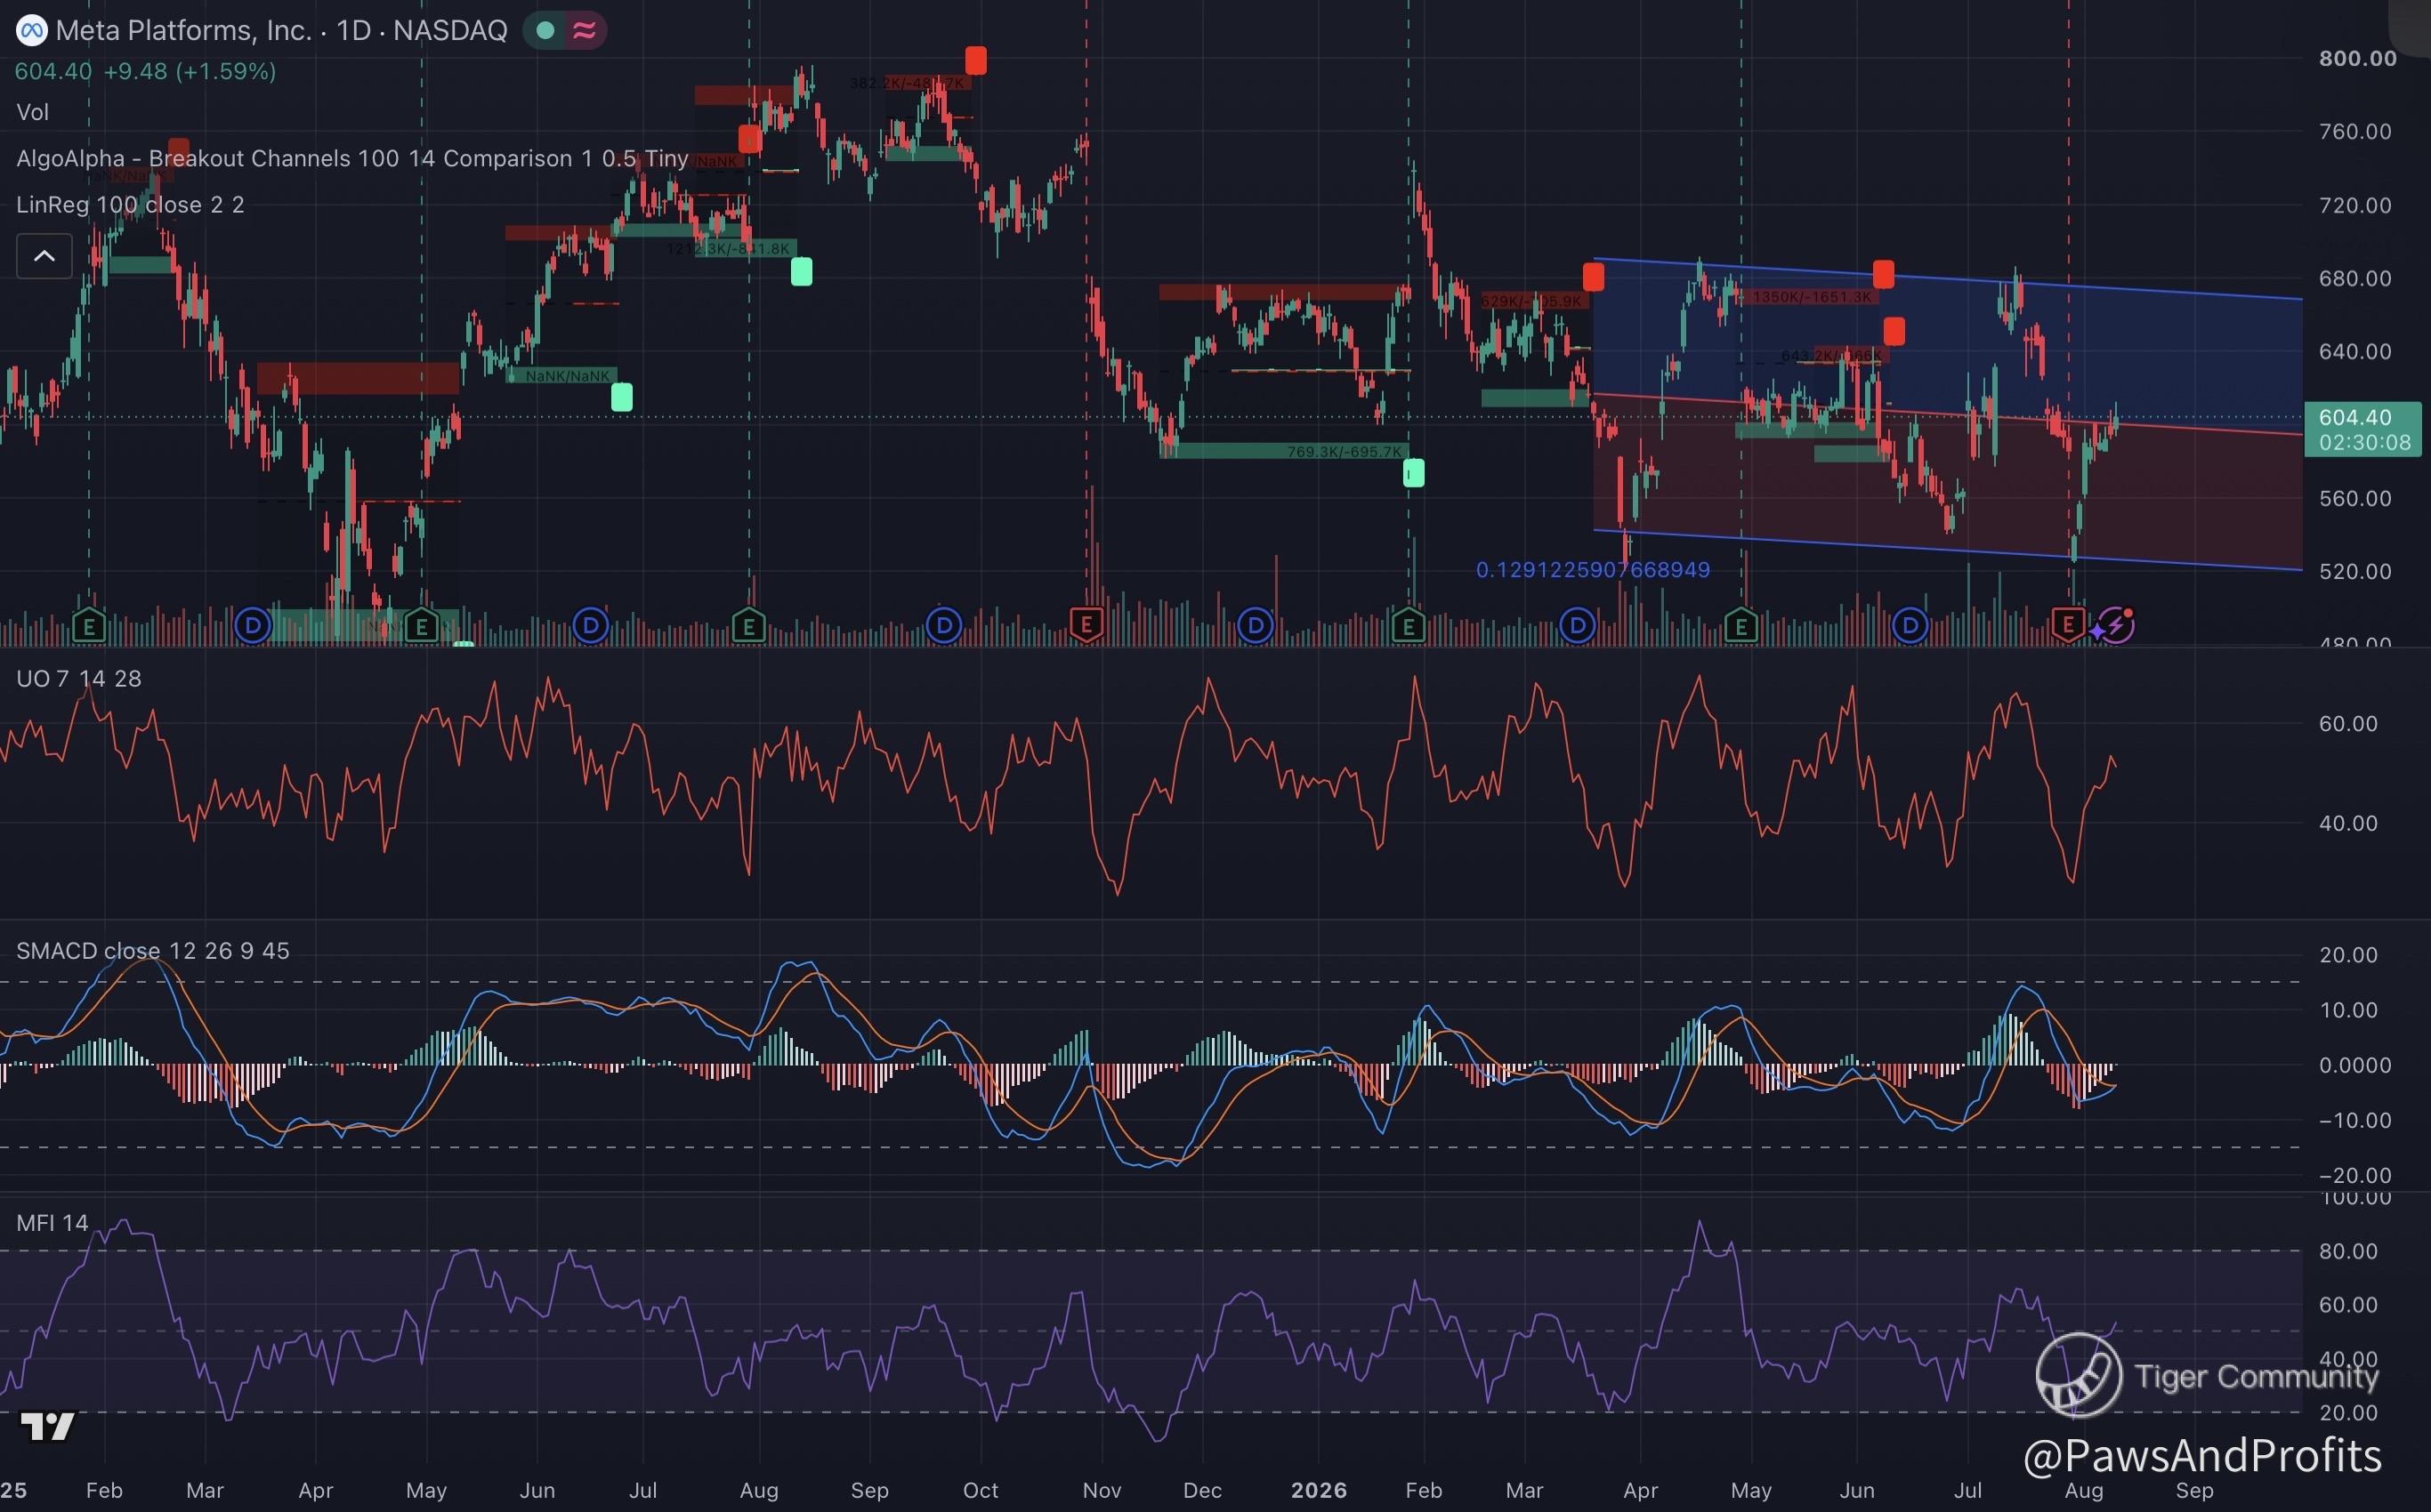Tap the market status indicator pill
Image resolution: width=2431 pixels, height=1512 pixels.
565,31
